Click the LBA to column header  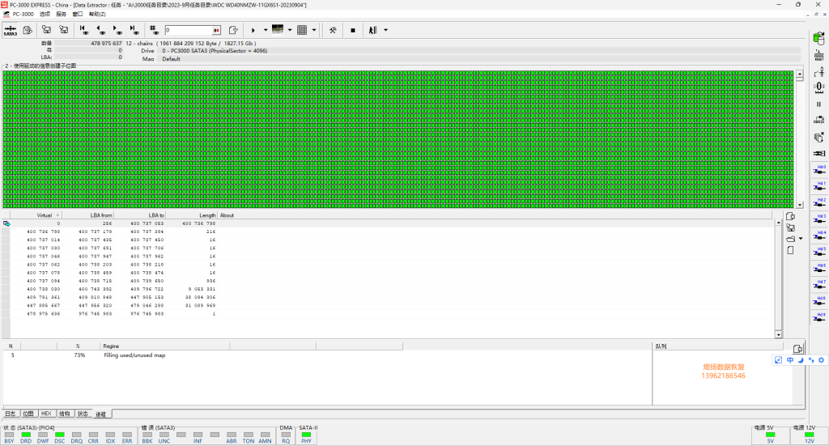(139, 215)
